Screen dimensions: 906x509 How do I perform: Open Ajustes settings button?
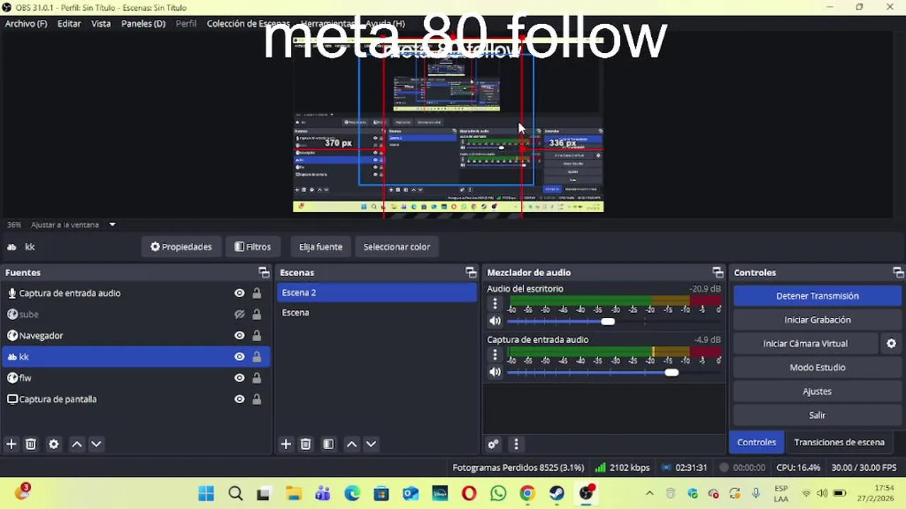(818, 392)
